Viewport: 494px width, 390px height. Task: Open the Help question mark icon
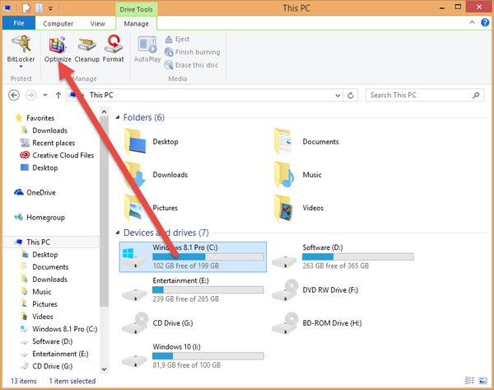point(485,23)
